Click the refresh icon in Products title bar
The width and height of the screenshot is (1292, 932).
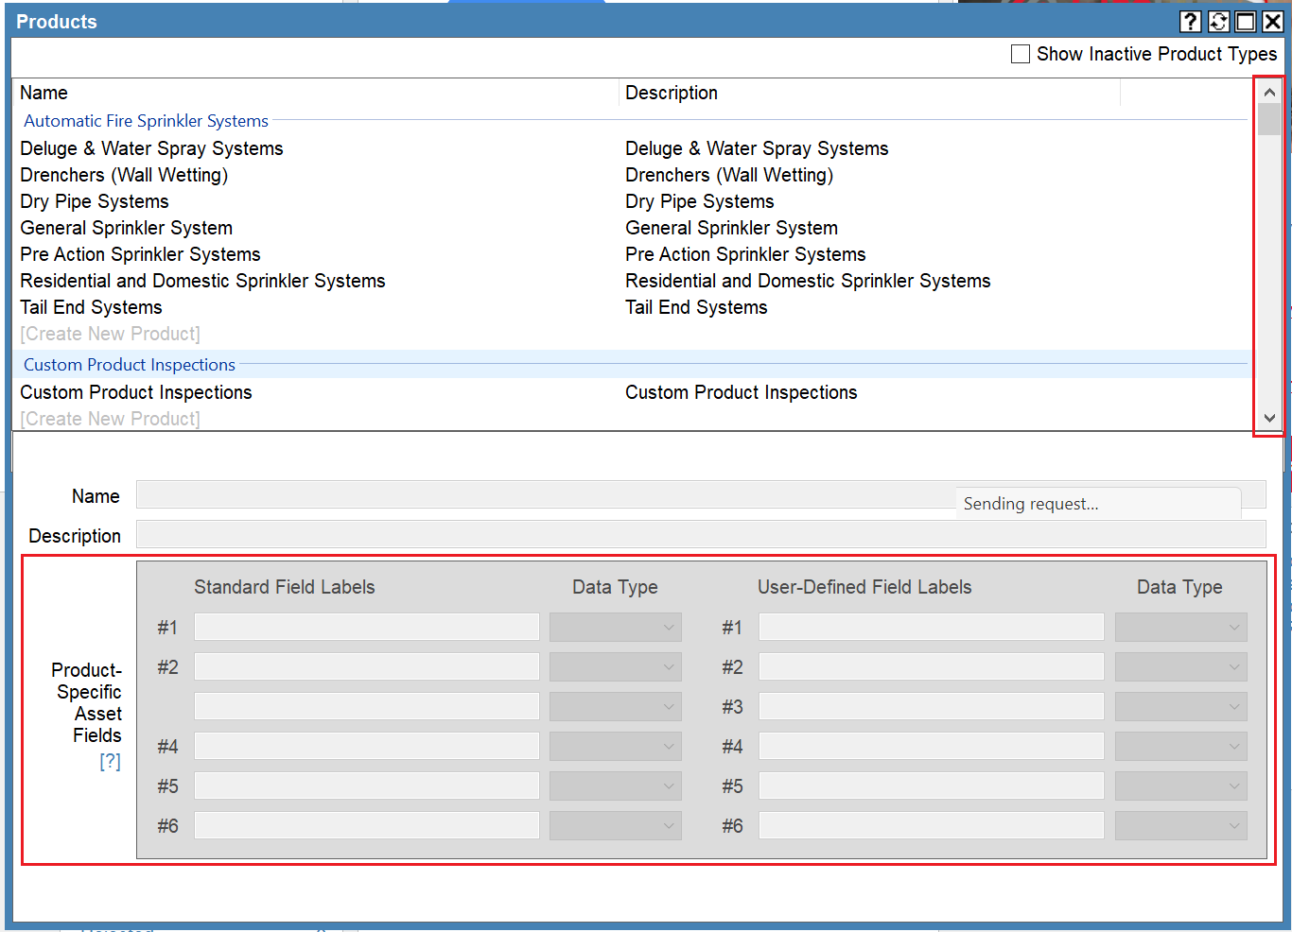(1219, 22)
